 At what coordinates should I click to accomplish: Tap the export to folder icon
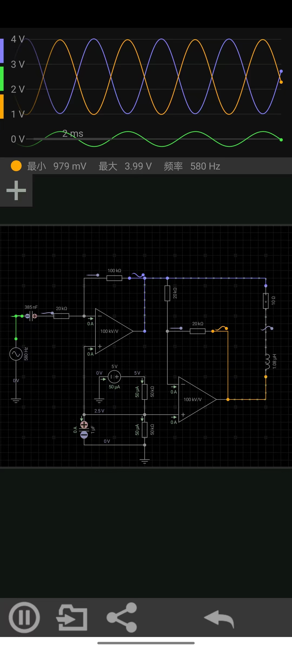tap(72, 617)
